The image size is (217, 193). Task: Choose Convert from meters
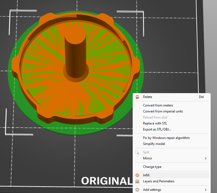click(158, 105)
